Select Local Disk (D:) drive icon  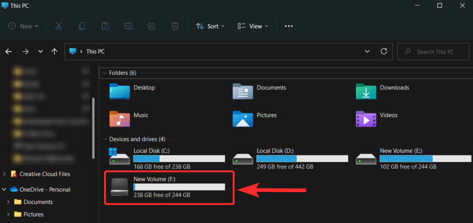tap(243, 159)
